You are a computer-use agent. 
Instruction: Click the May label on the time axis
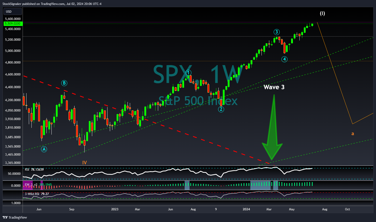tap(292, 209)
